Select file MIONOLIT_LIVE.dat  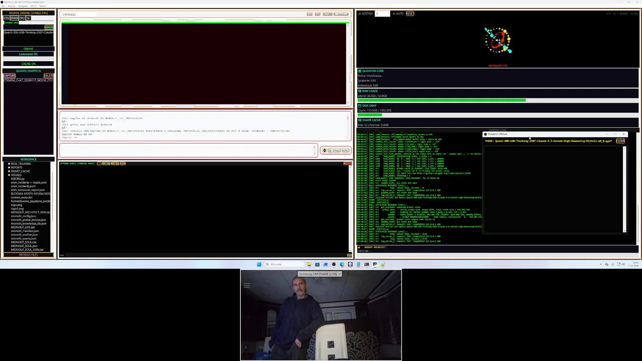point(23,227)
